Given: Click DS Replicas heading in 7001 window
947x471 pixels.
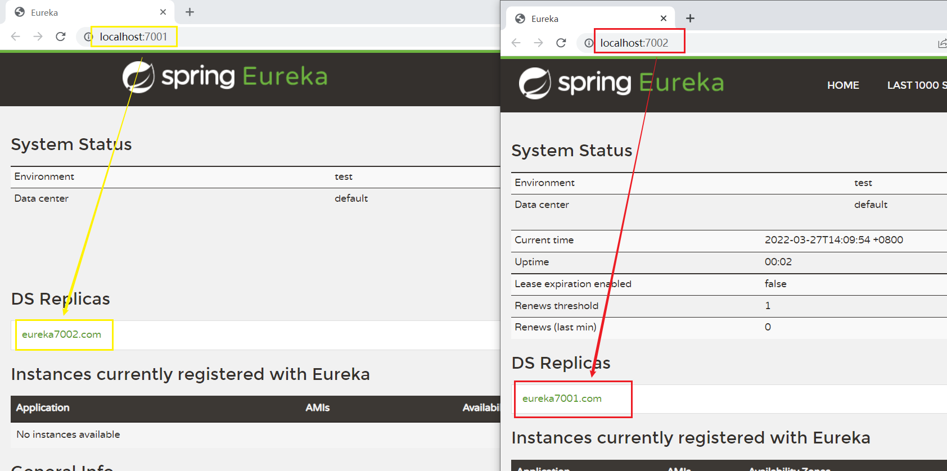Looking at the screenshot, I should coord(61,299).
